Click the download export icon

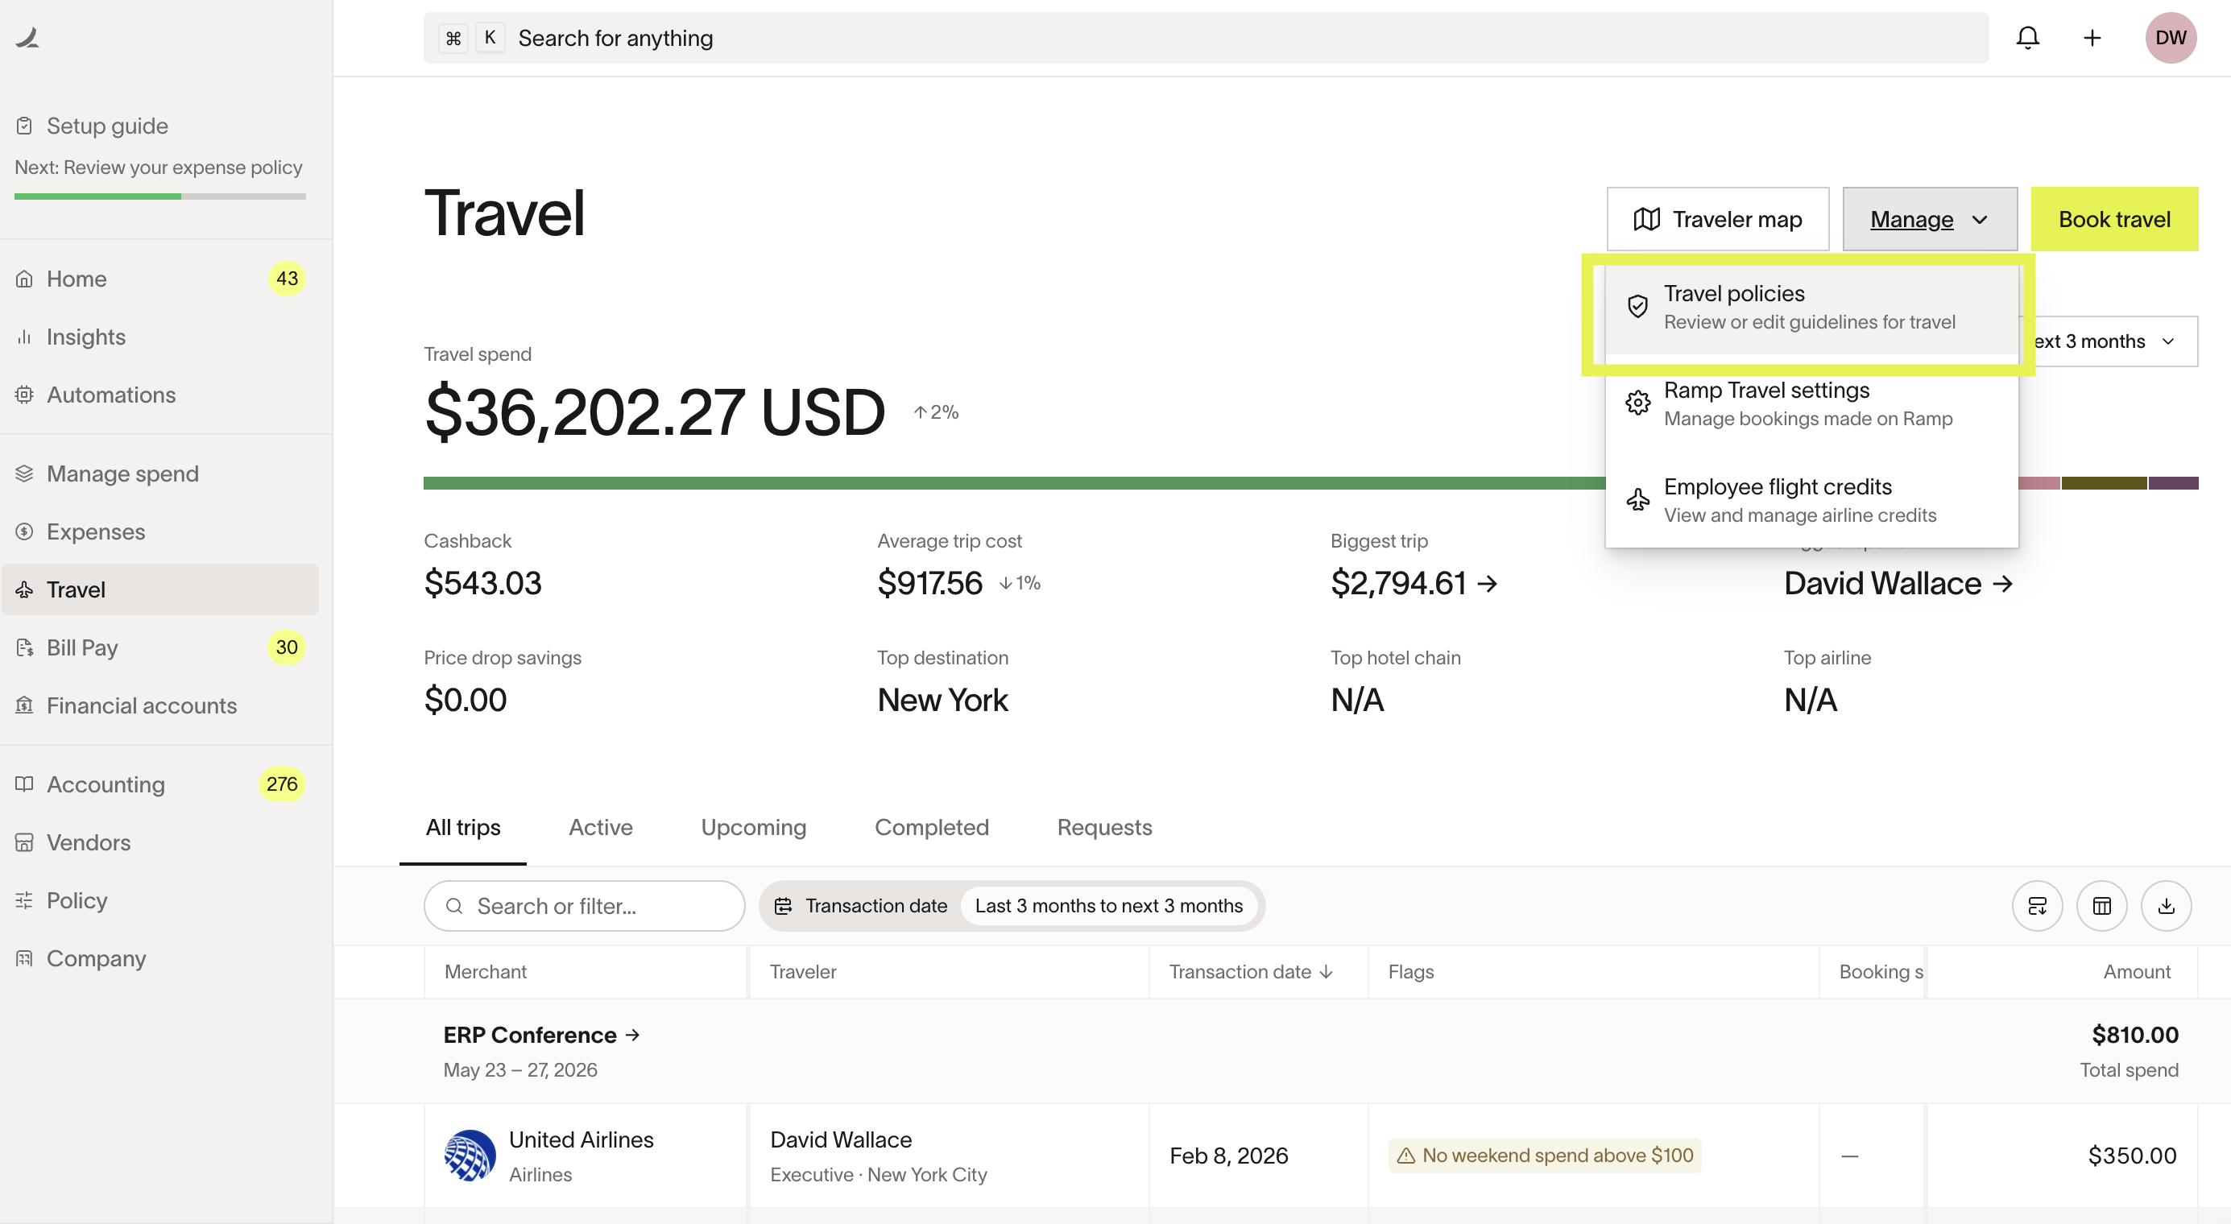click(2166, 905)
